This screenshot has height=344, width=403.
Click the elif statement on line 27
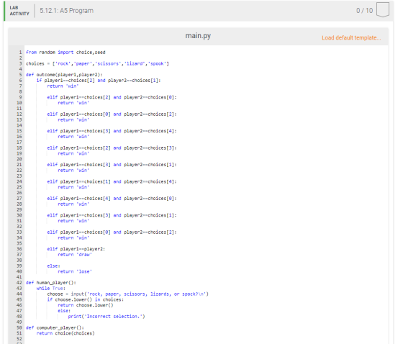112,198
